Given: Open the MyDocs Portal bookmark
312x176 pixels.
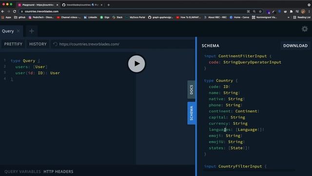Looking at the screenshot, I should [136, 18].
